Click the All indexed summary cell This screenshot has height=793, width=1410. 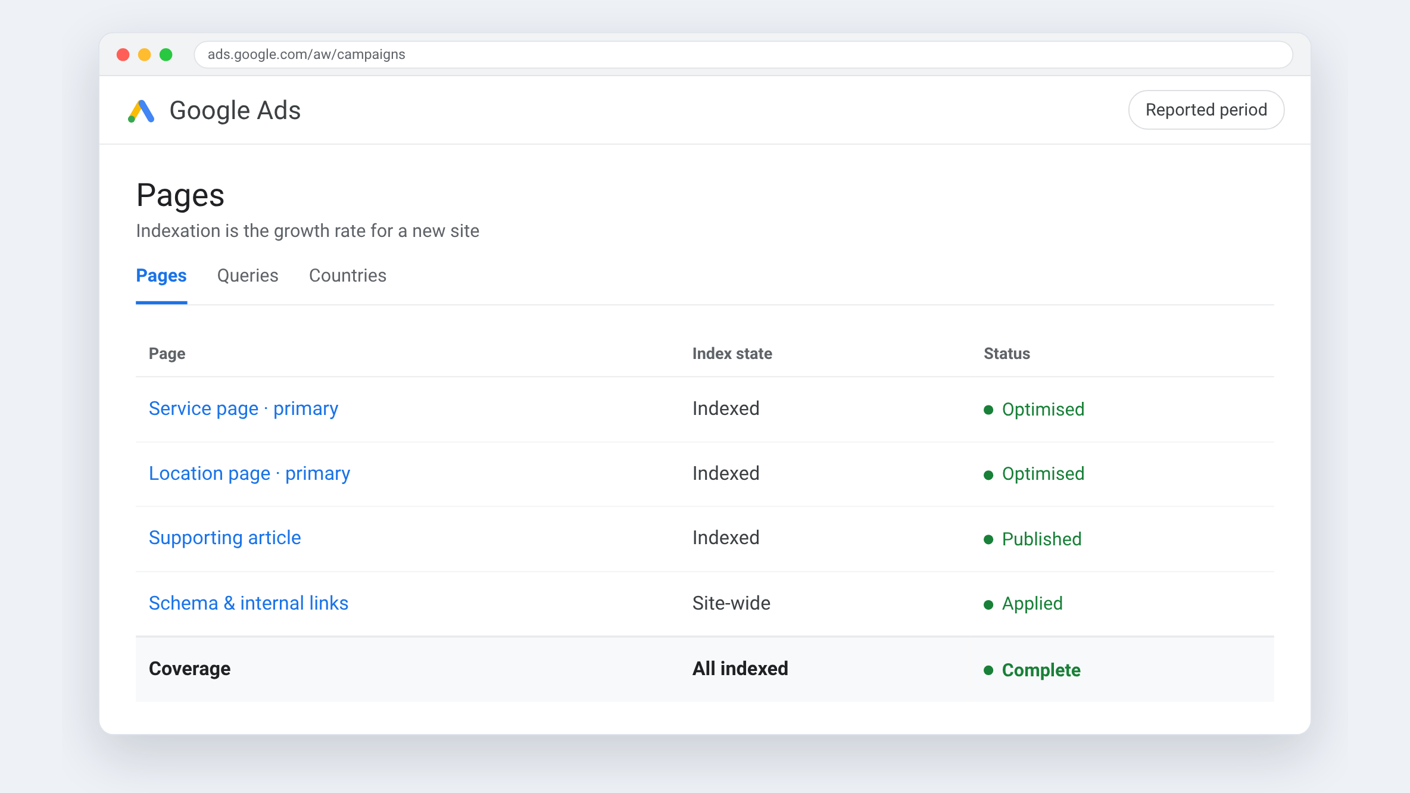pos(740,669)
